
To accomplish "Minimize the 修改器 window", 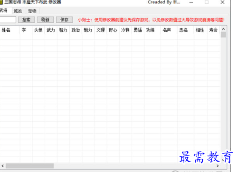I will pos(191,2).
